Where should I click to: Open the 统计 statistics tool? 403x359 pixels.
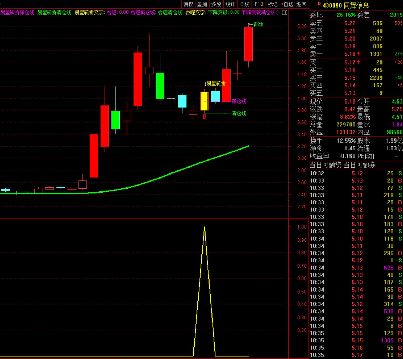click(x=230, y=4)
